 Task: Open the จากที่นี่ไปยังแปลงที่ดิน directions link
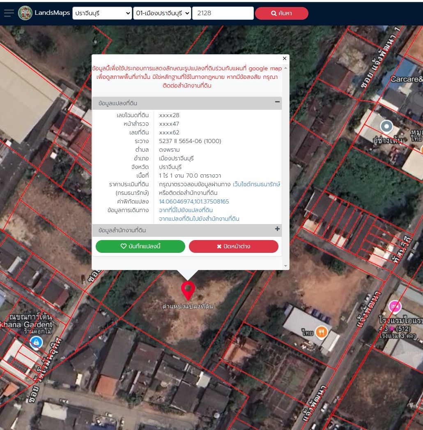pos(186,210)
